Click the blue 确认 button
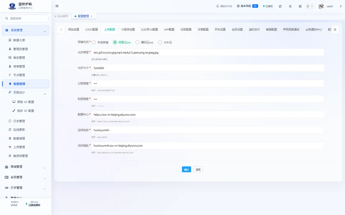 (x=187, y=169)
